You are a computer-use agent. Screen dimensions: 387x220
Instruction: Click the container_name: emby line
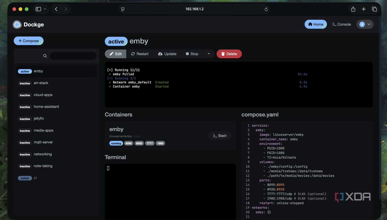tap(278, 139)
